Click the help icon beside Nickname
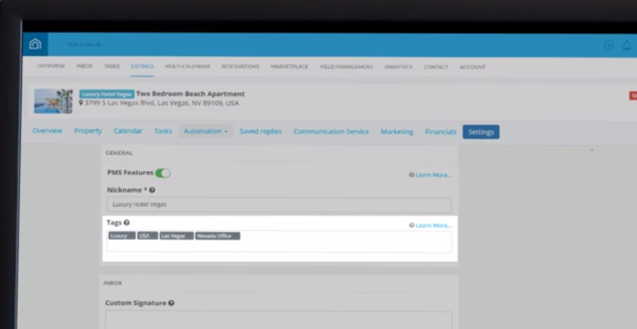Screen dimensions: 637x329 click(152, 190)
